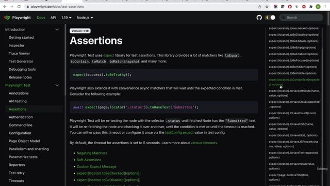The width and height of the screenshot is (330, 186).
Task: Click the address bar URL
Action: click(x=57, y=7)
